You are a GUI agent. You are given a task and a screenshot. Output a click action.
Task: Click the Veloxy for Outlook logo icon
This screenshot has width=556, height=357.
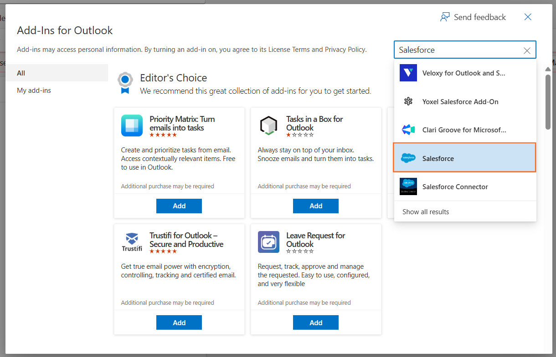[x=408, y=73]
